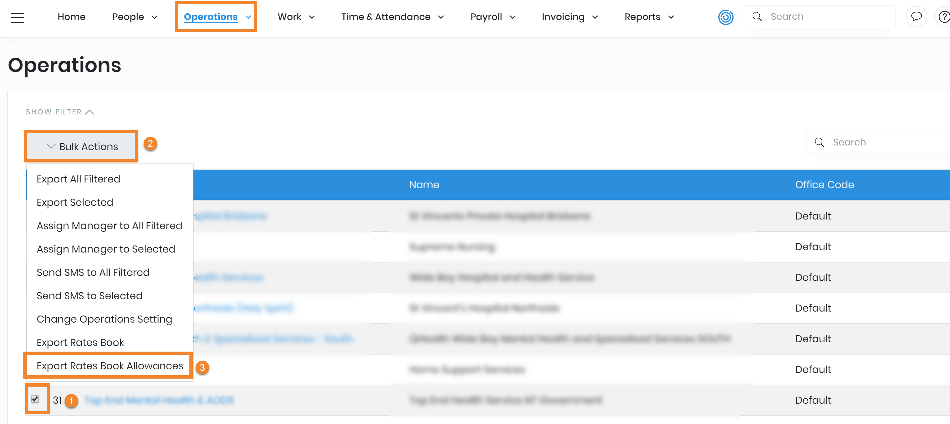Open the Bulk Actions dropdown
Screen dimensions: 950x424
(x=81, y=146)
